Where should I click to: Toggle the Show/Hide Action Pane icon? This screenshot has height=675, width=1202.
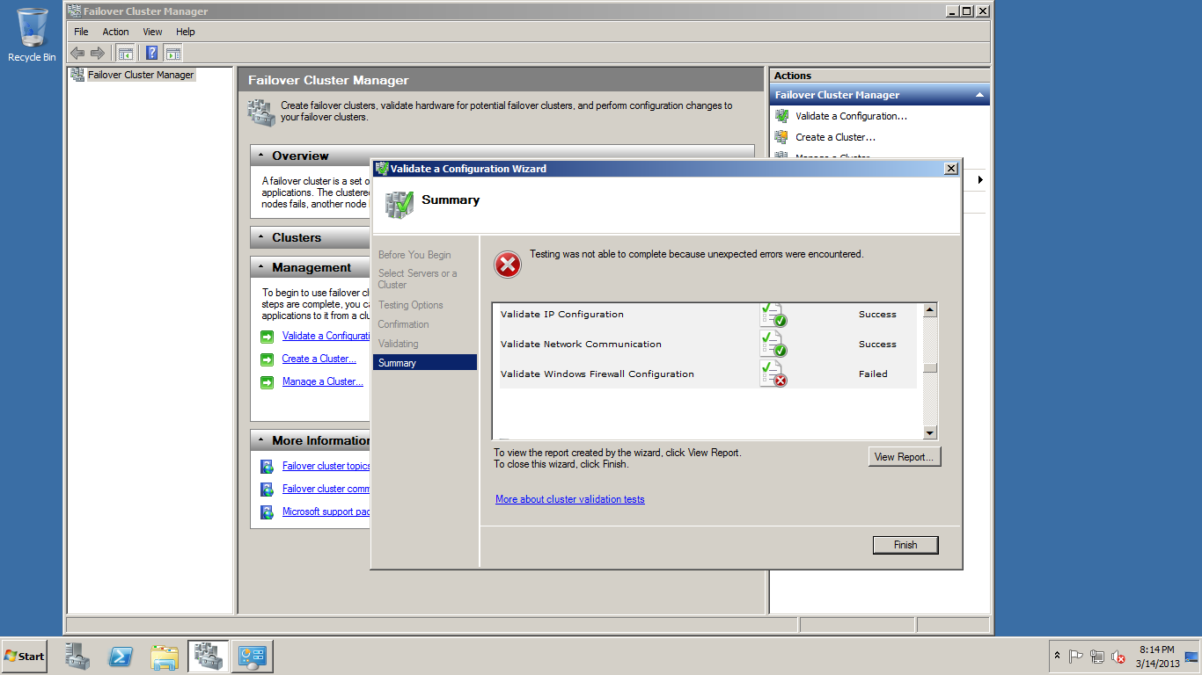(172, 53)
